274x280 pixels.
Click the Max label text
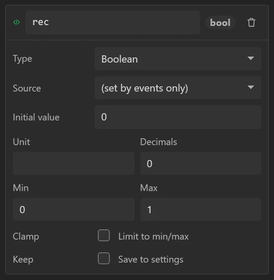(x=149, y=188)
